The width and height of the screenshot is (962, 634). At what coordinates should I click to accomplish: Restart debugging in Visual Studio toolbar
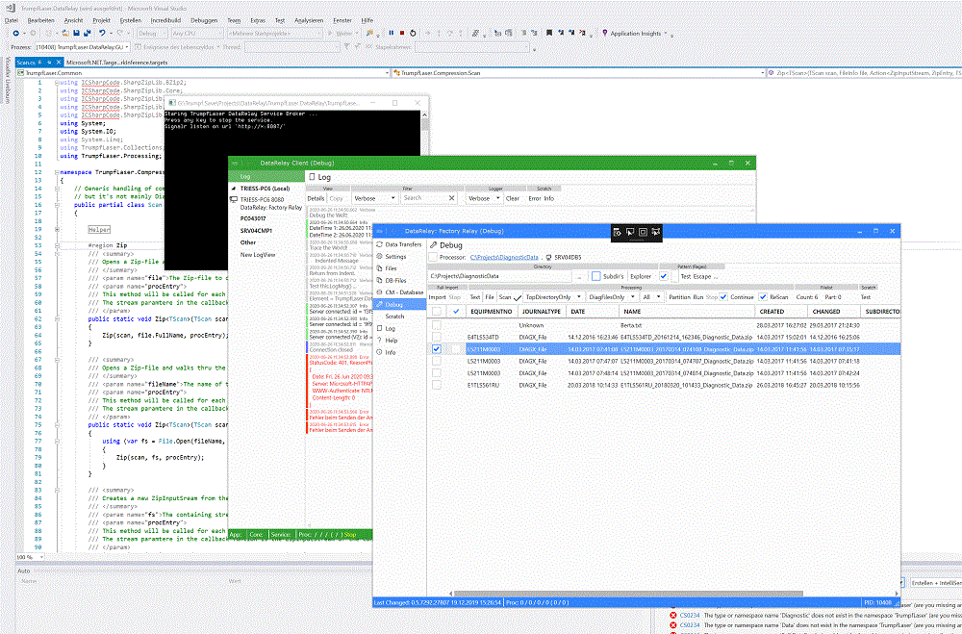tap(413, 33)
